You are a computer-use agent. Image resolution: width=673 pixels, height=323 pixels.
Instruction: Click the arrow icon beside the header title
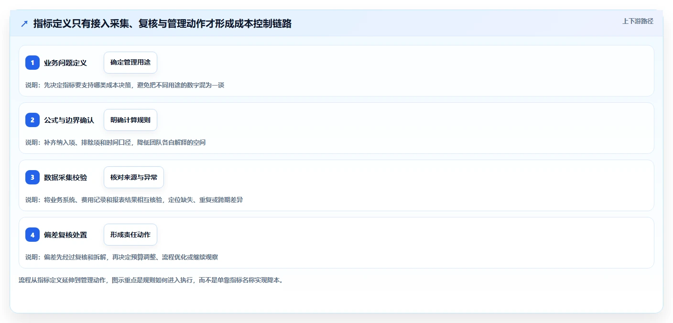coord(24,24)
